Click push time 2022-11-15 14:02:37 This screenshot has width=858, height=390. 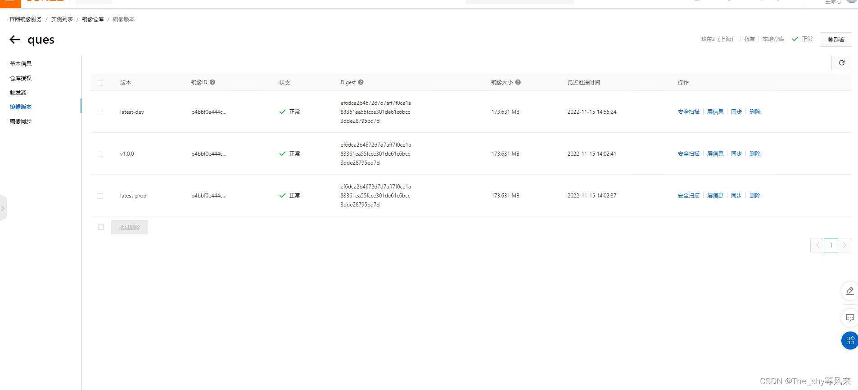(592, 196)
